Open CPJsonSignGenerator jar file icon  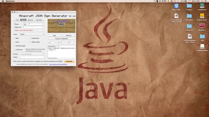tap(190, 36)
